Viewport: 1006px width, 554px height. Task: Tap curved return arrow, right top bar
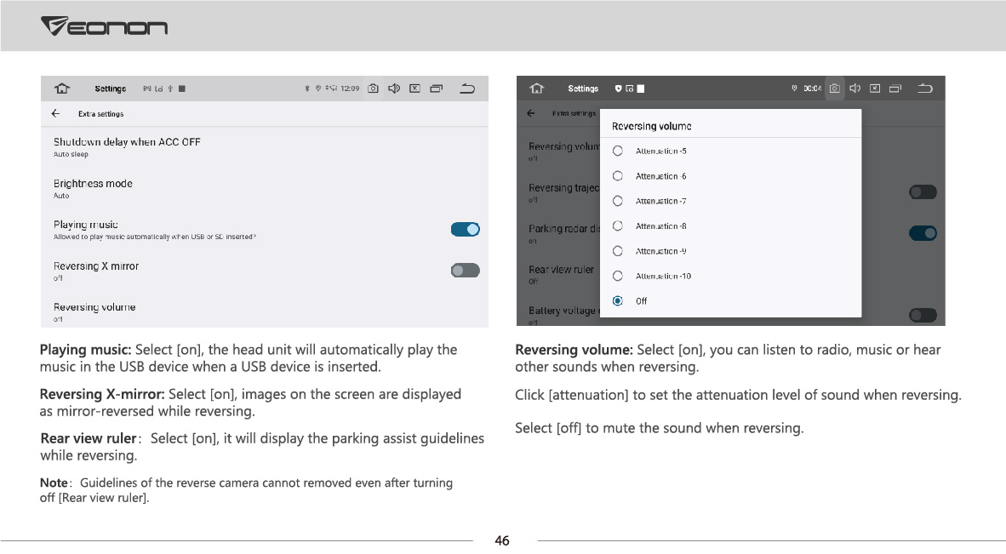tap(925, 89)
